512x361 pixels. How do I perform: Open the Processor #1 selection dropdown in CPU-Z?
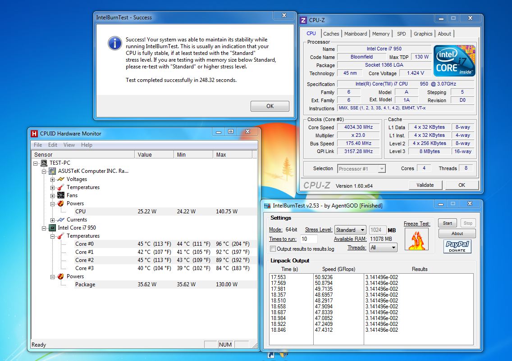pyautogui.click(x=361, y=169)
